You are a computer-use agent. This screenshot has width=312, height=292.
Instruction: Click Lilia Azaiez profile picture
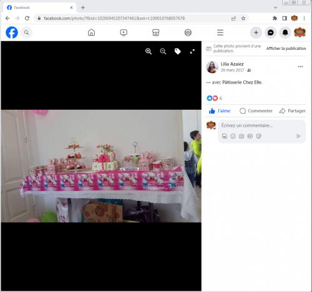(212, 67)
